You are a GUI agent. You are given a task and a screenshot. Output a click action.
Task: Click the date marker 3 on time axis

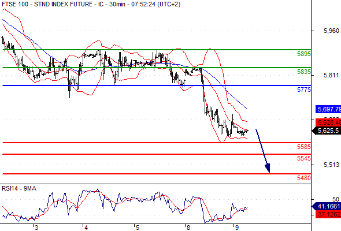tap(36, 228)
